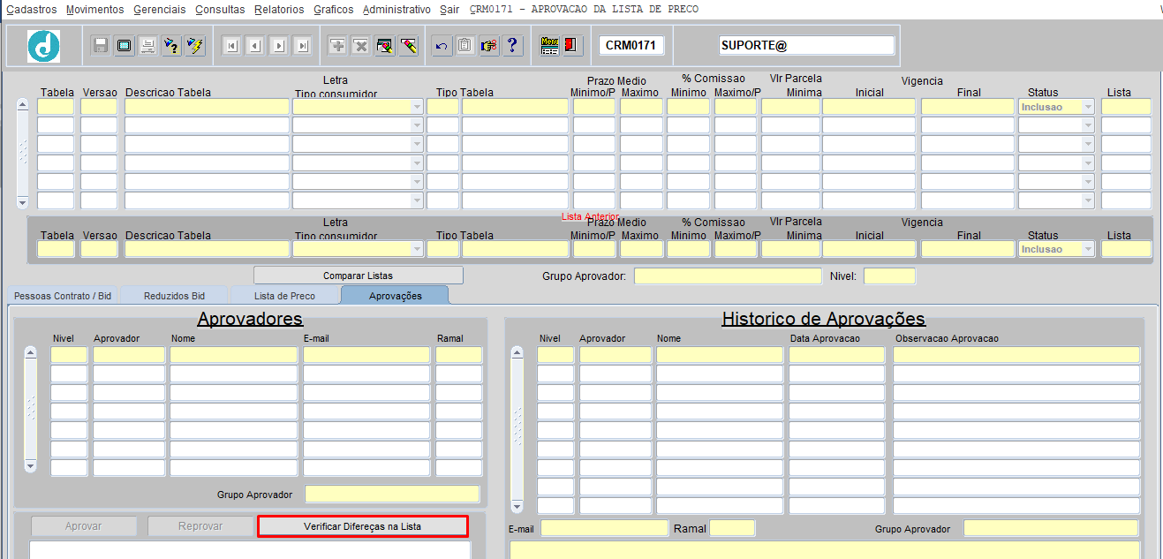Open the Gerenciais menu
The image size is (1163, 559).
point(160,10)
